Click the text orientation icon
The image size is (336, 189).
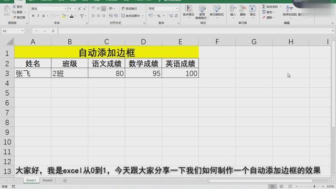point(111,8)
